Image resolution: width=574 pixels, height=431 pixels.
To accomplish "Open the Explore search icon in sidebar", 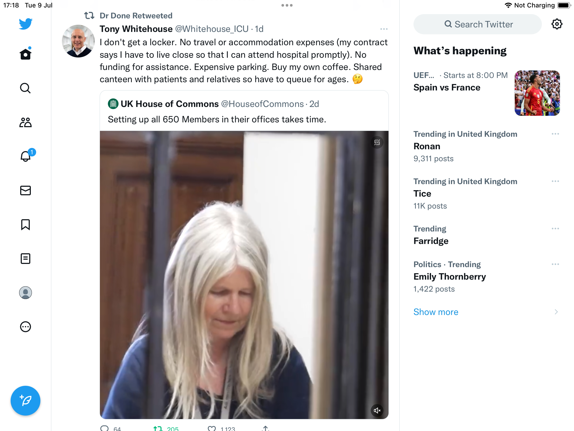I will tap(26, 88).
